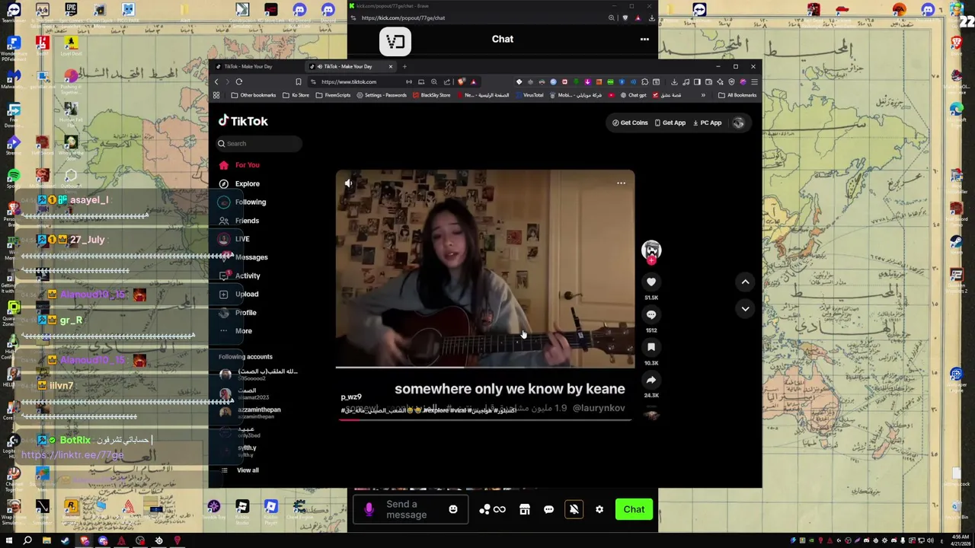Share the video with the arrow icon
This screenshot has height=548, width=975.
[651, 380]
